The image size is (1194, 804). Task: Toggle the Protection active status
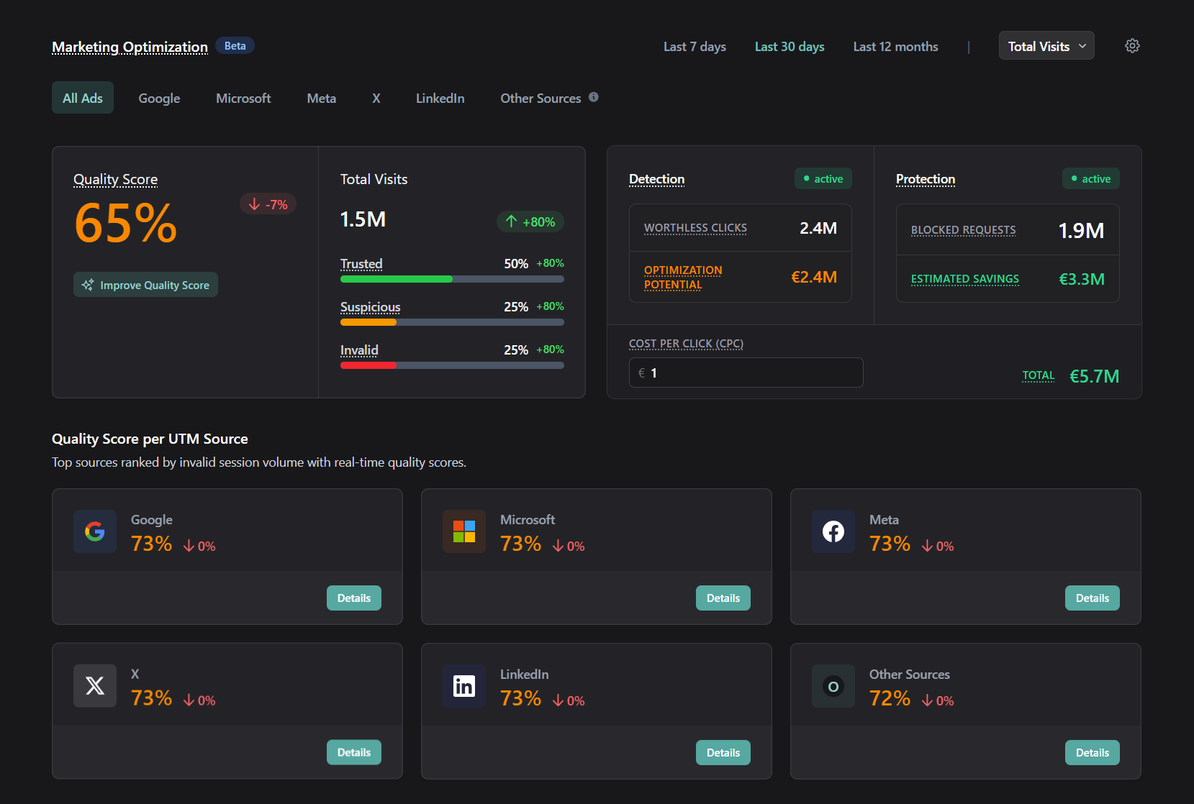click(1090, 178)
